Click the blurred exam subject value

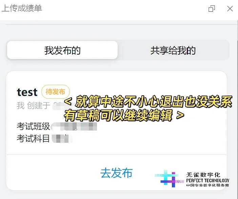coord(62,138)
